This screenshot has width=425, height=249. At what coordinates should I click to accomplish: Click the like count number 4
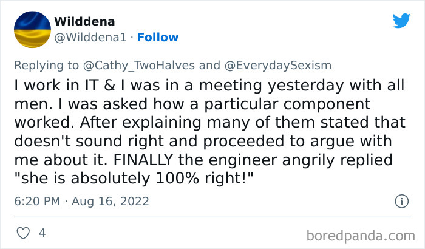click(43, 233)
